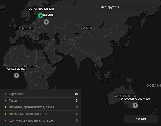
Task: Click the green drone marker in Europe
Action: tap(40, 16)
